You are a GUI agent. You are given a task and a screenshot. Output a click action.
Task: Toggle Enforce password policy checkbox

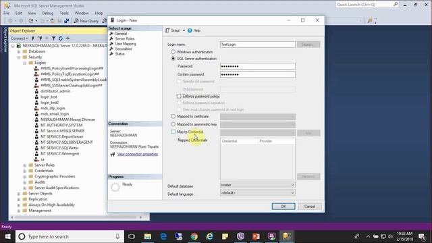pos(179,96)
